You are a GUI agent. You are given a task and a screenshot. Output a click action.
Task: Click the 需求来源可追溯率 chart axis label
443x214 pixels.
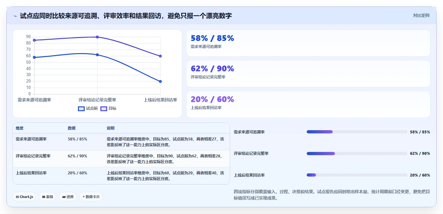click(x=34, y=100)
